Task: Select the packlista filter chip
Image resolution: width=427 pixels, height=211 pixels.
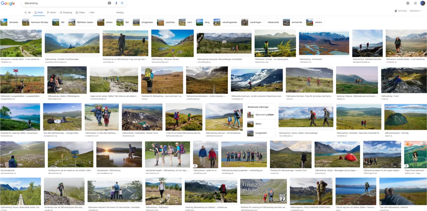Action: point(166,22)
